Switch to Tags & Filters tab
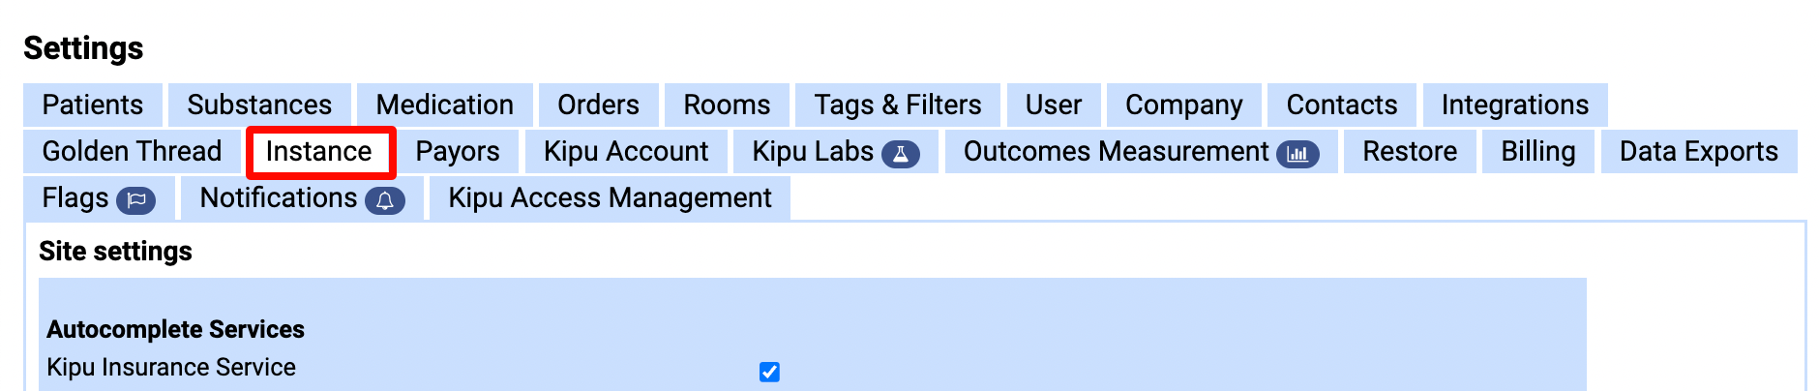 click(x=898, y=105)
